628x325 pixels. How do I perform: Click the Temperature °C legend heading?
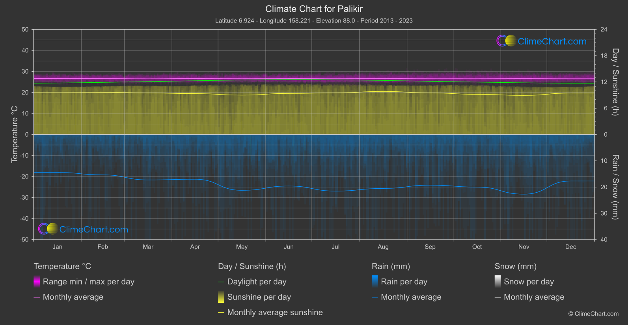pyautogui.click(x=62, y=266)
